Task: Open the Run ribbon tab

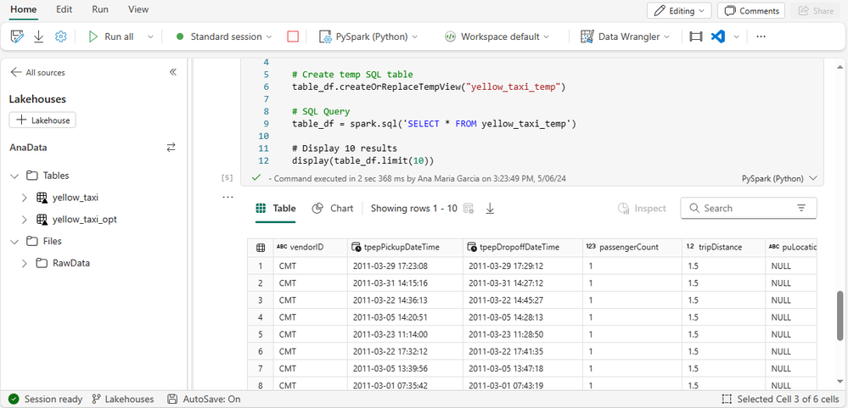Action: point(100,9)
